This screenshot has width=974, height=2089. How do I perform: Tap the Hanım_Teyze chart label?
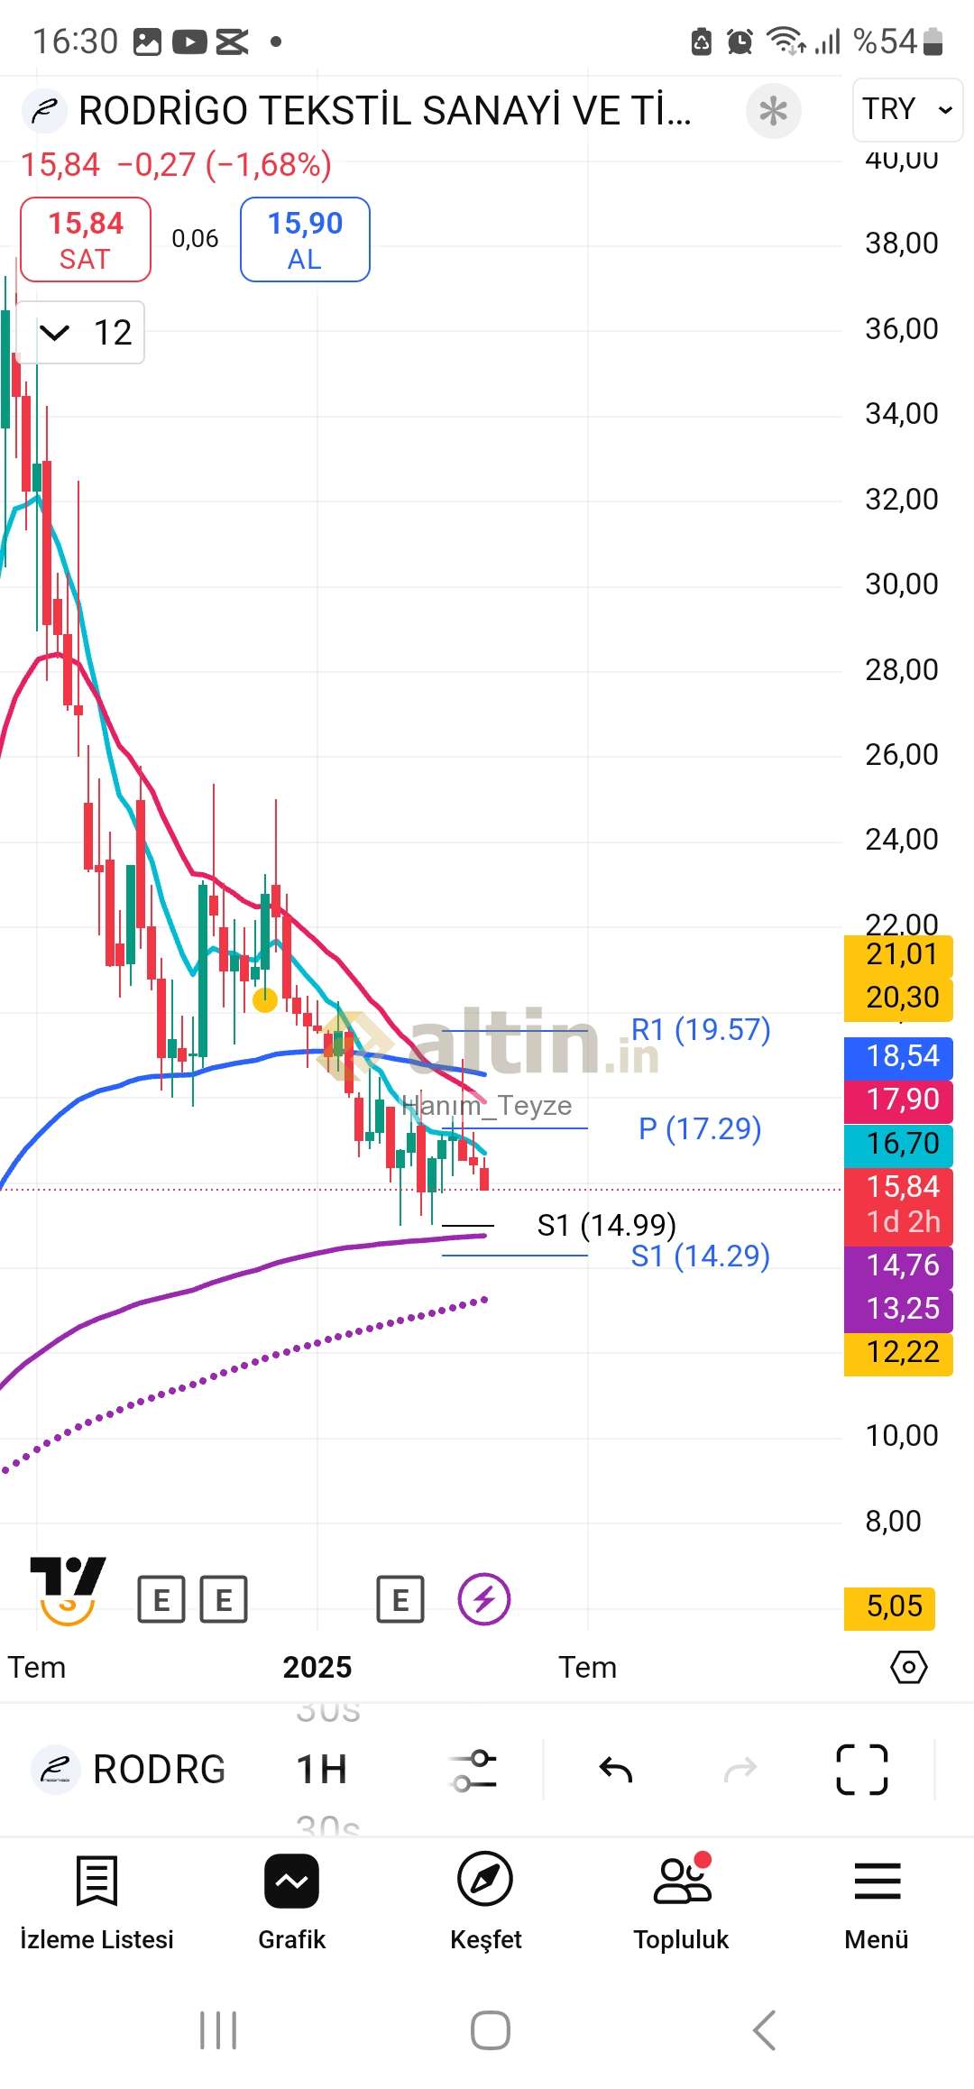(x=487, y=1106)
